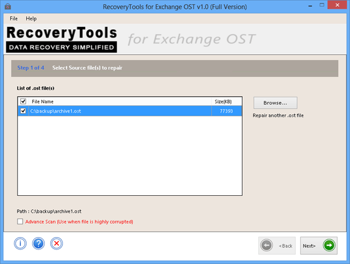Click the RecoveryTools logo banner
Viewport: 350px width, 264px height.
(62, 39)
